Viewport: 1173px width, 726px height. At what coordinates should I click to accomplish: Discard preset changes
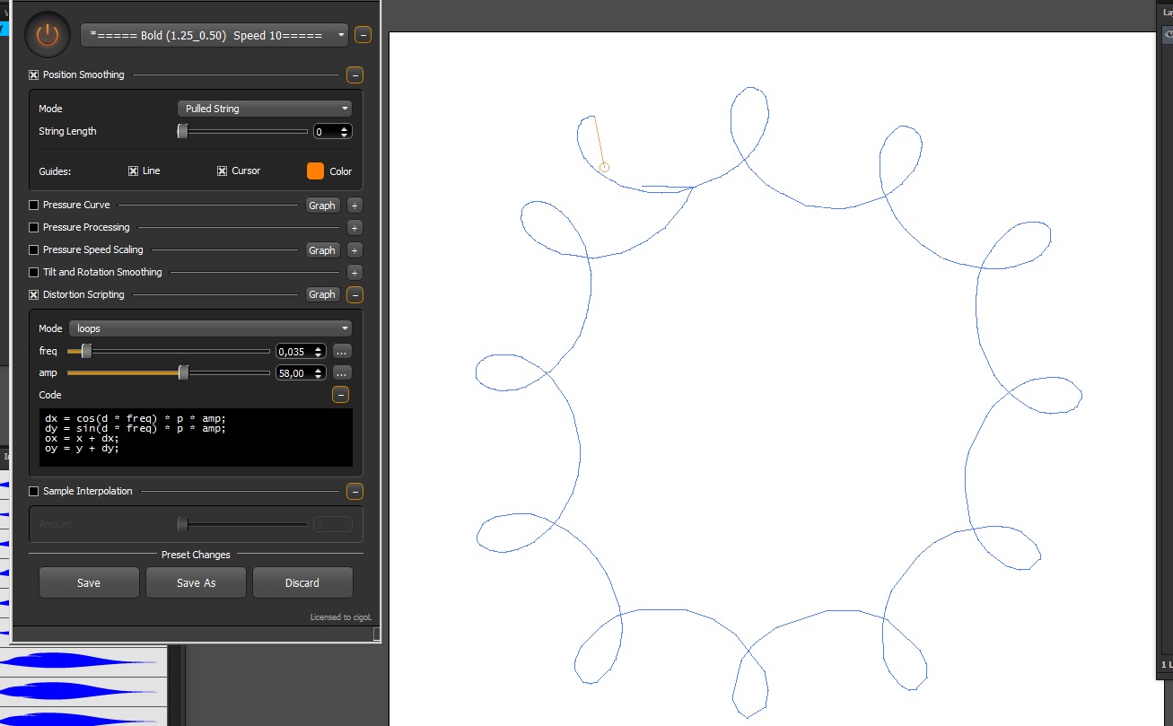coord(302,582)
